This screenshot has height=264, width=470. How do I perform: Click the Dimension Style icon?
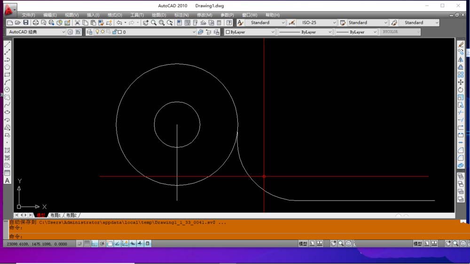[292, 23]
